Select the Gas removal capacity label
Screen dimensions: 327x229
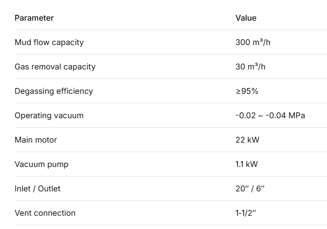(55, 67)
